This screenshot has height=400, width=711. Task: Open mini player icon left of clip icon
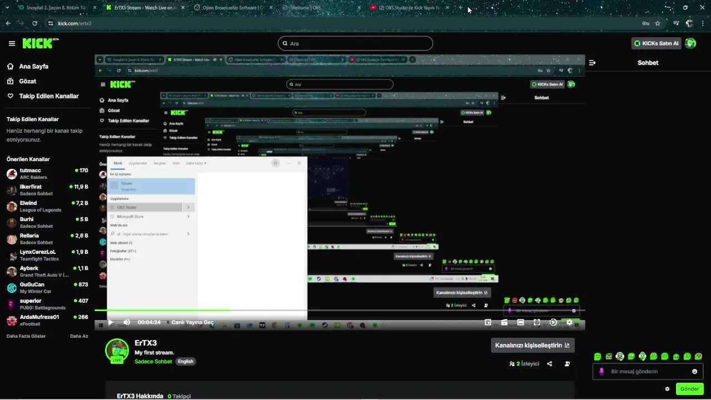pos(488,322)
